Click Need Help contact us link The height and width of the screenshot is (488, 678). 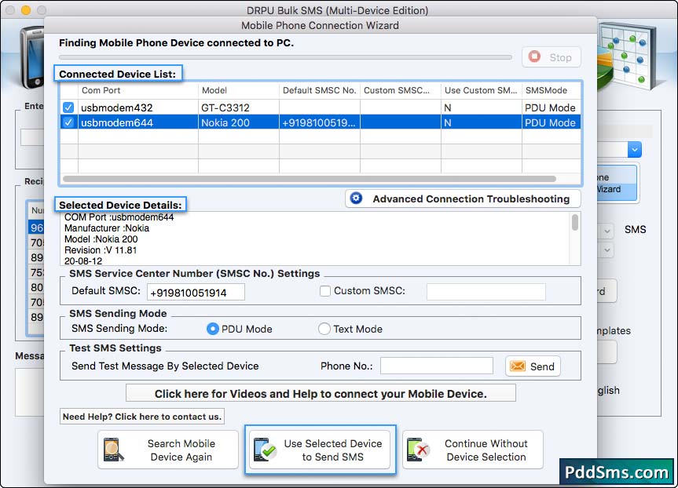click(142, 417)
